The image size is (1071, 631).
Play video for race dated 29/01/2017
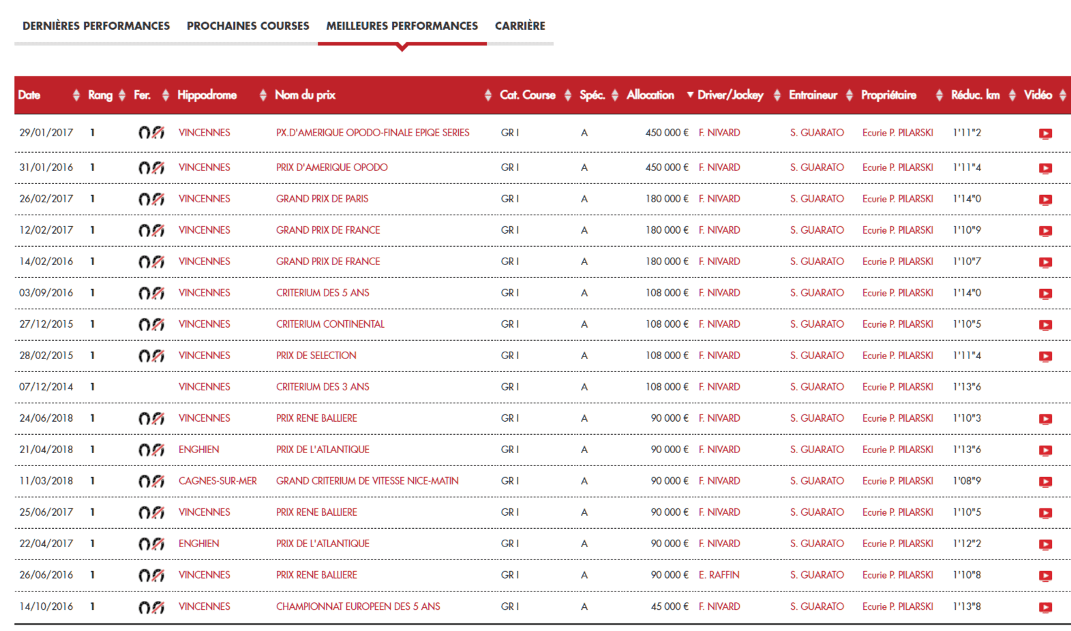click(1045, 134)
